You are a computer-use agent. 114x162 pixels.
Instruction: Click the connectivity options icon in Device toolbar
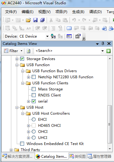(78, 36)
